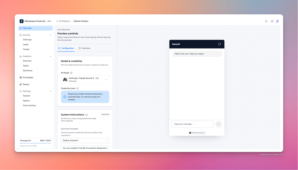Viewport: 298px width, 170px height.
Task: Click the 9860 / 10000 messages count
Action: pos(45,141)
